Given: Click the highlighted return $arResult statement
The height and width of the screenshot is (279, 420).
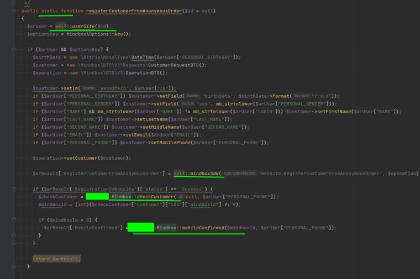Looking at the screenshot, I should 56,259.
